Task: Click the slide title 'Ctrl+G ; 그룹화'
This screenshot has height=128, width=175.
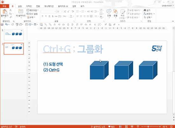Action: point(73,49)
